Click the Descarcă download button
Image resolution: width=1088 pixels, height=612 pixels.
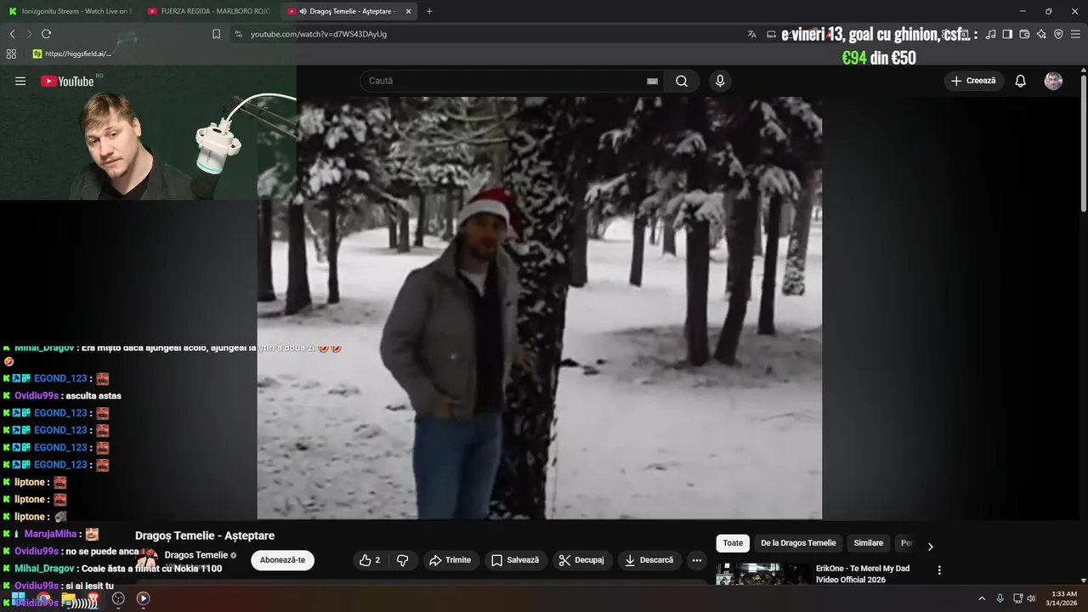[649, 560]
